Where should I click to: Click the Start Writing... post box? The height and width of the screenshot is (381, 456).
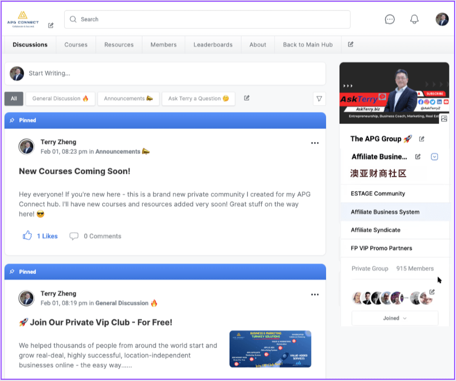165,73
